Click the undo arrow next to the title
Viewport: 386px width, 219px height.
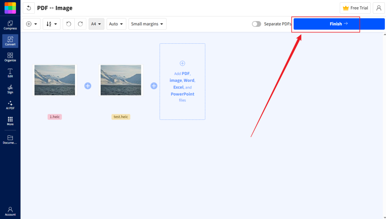(x=29, y=8)
